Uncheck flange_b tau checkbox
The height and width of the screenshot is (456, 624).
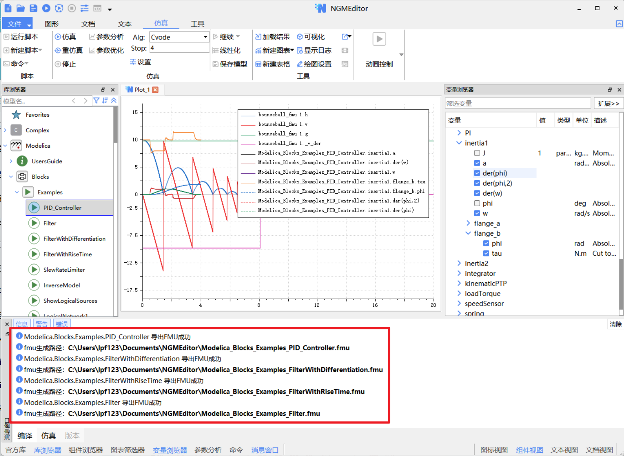point(486,254)
